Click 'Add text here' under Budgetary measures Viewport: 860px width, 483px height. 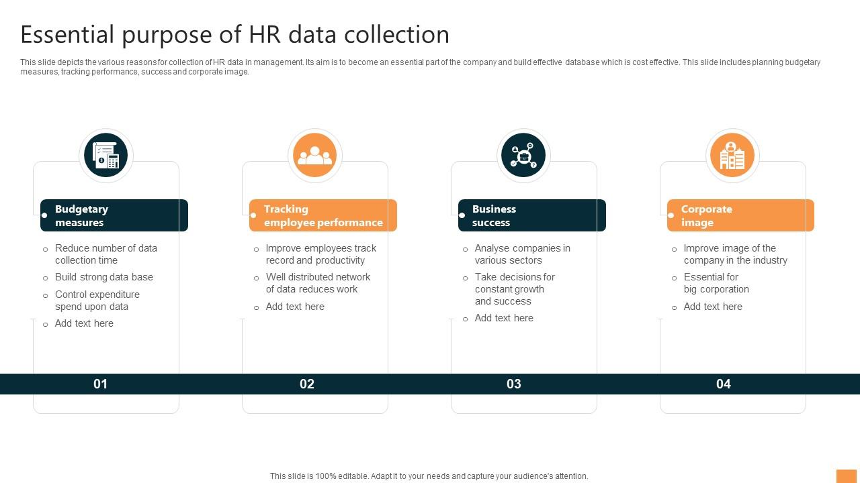[x=84, y=323]
